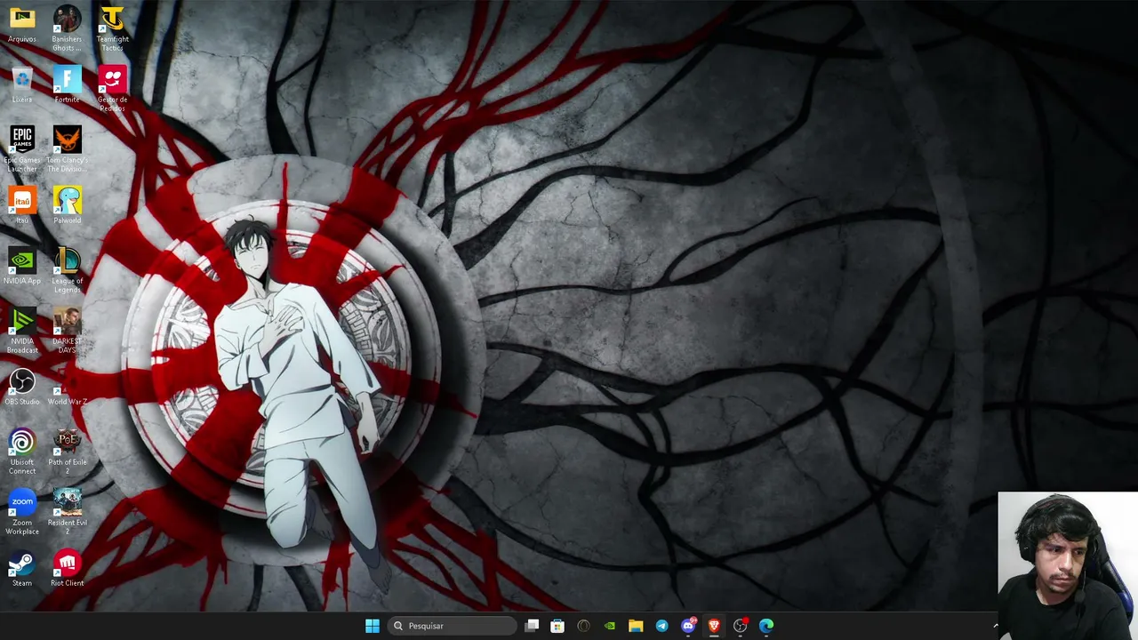
Task: Select the Lixeira recycle bin icon
Action: (x=22, y=85)
